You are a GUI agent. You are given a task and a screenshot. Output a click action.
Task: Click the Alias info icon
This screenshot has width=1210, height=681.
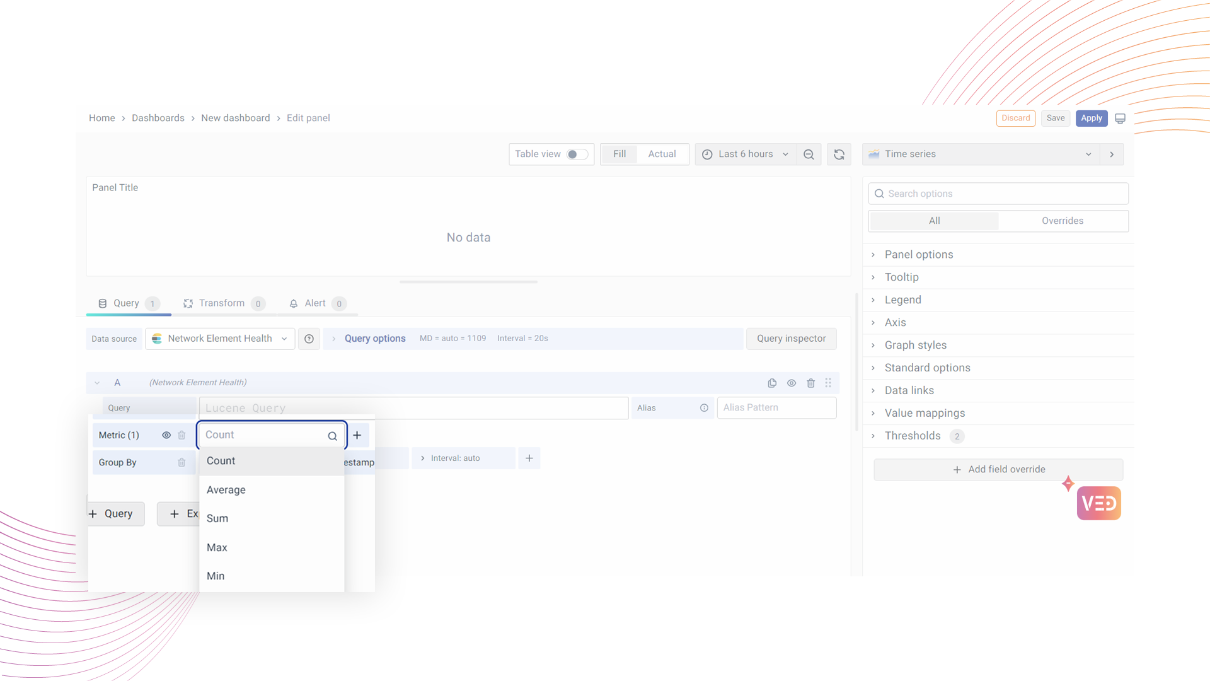[x=704, y=408]
